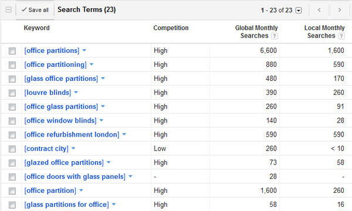Open dropdown arrow next to [louvre blinds]
The width and height of the screenshot is (352, 211).
[76, 92]
